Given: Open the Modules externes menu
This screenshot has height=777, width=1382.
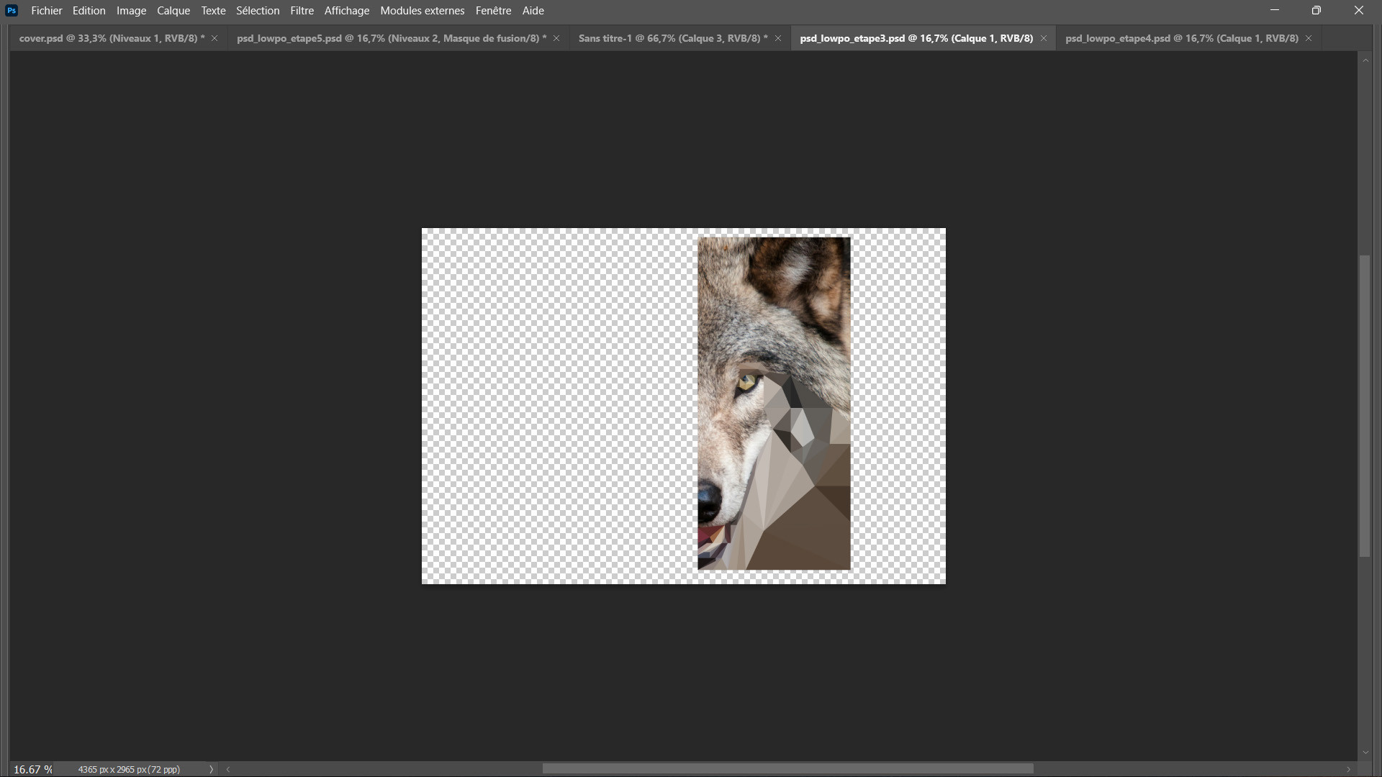Looking at the screenshot, I should pyautogui.click(x=423, y=11).
